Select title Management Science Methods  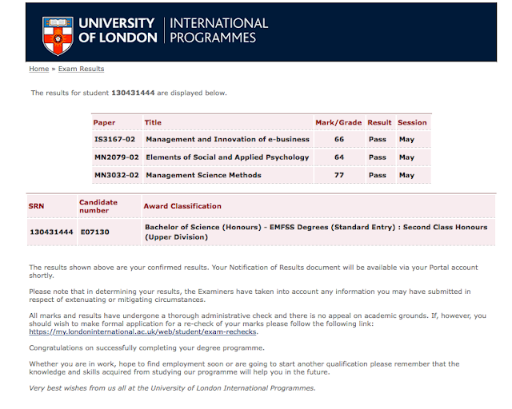(203, 175)
